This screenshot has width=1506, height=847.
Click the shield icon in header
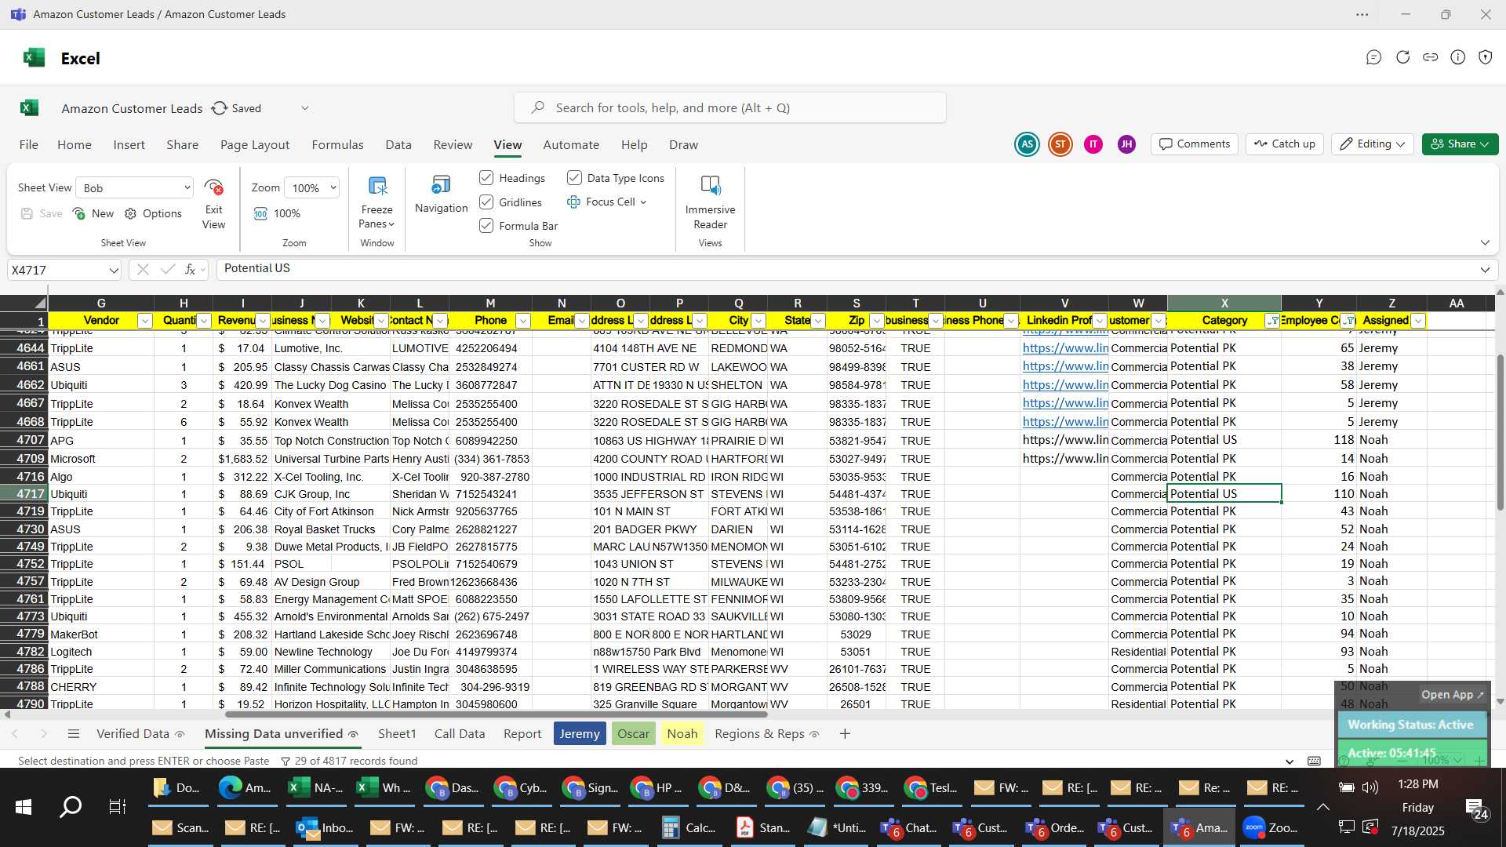pos(1485,57)
